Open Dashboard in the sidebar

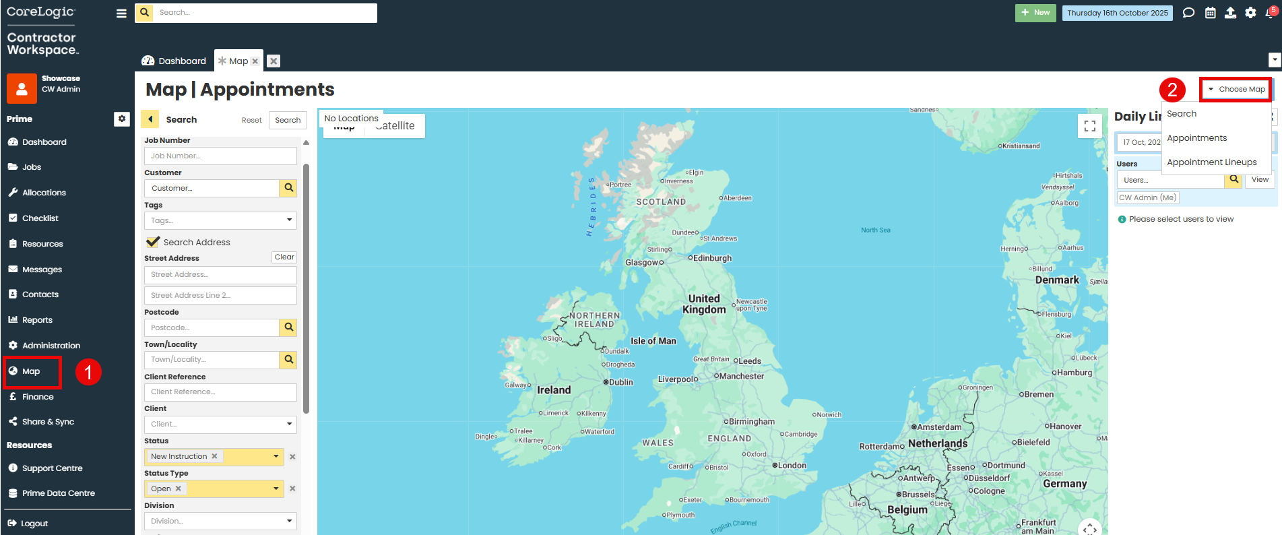[x=44, y=142]
